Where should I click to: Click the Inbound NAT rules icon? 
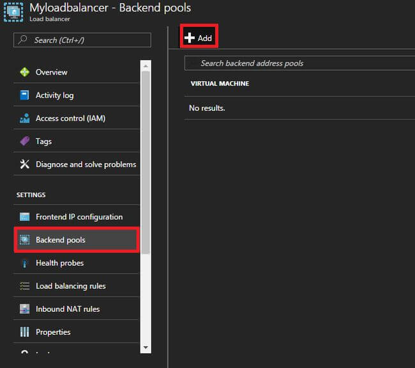pos(25,309)
